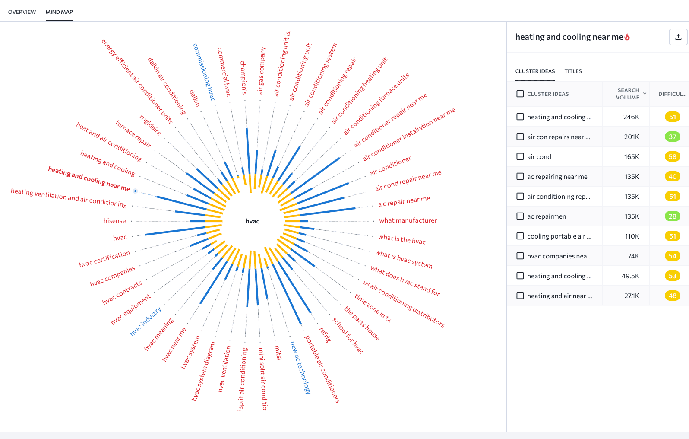This screenshot has height=439, width=689.
Task: Check the 'air cond' row checkbox
Action: click(520, 157)
